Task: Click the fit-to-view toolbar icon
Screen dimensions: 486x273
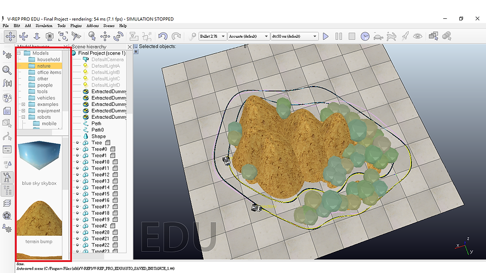Action: (63, 37)
